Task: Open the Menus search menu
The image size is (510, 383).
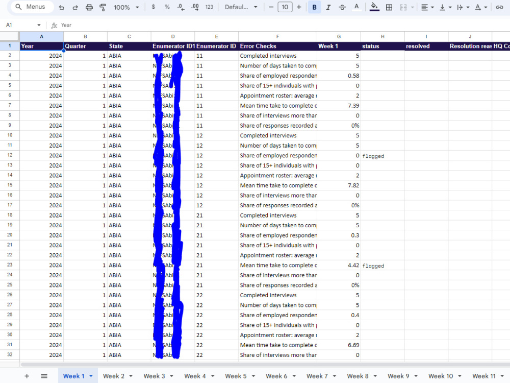Action: tap(31, 7)
